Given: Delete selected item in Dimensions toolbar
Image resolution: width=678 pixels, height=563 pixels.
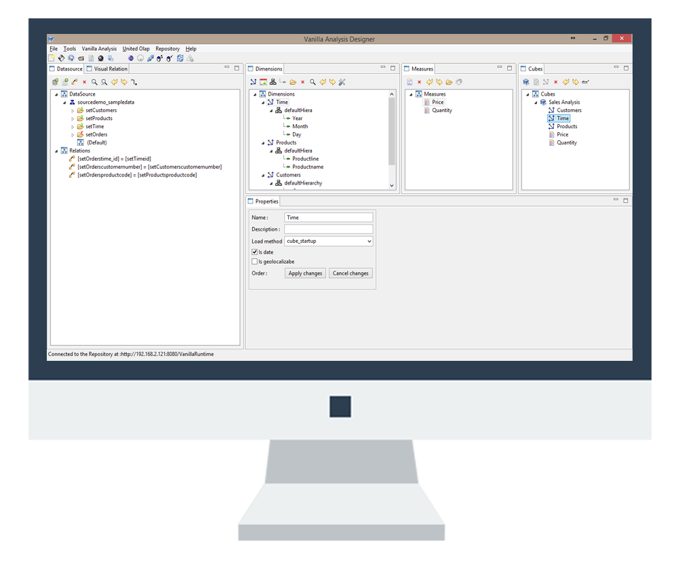Looking at the screenshot, I should click(x=302, y=82).
